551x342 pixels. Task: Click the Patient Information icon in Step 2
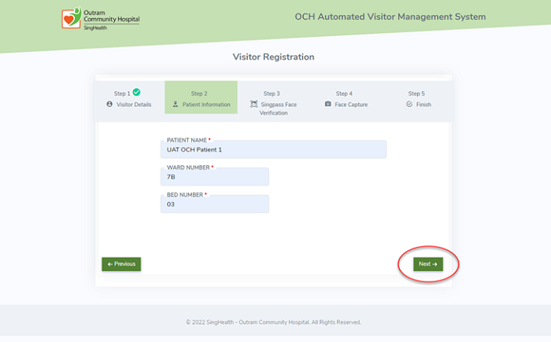pyautogui.click(x=176, y=105)
